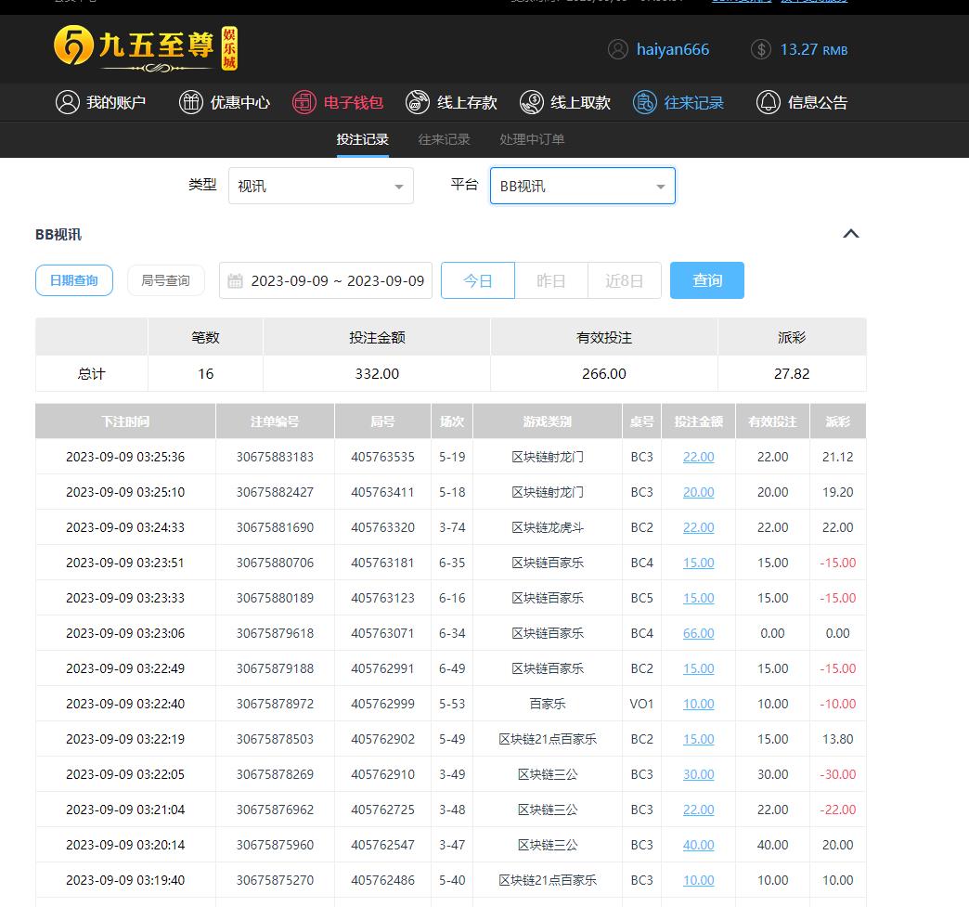Click the user avatar icon beside haiyan666
969x907 pixels.
(618, 49)
